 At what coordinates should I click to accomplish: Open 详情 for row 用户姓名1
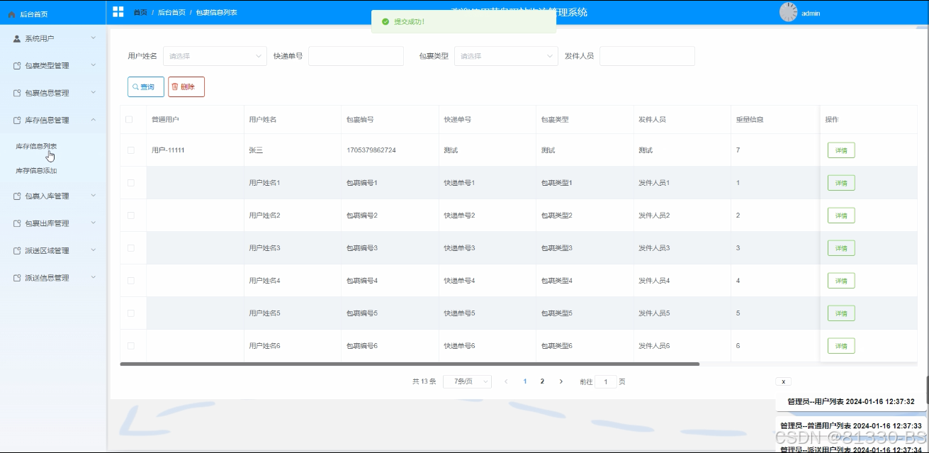tap(841, 183)
